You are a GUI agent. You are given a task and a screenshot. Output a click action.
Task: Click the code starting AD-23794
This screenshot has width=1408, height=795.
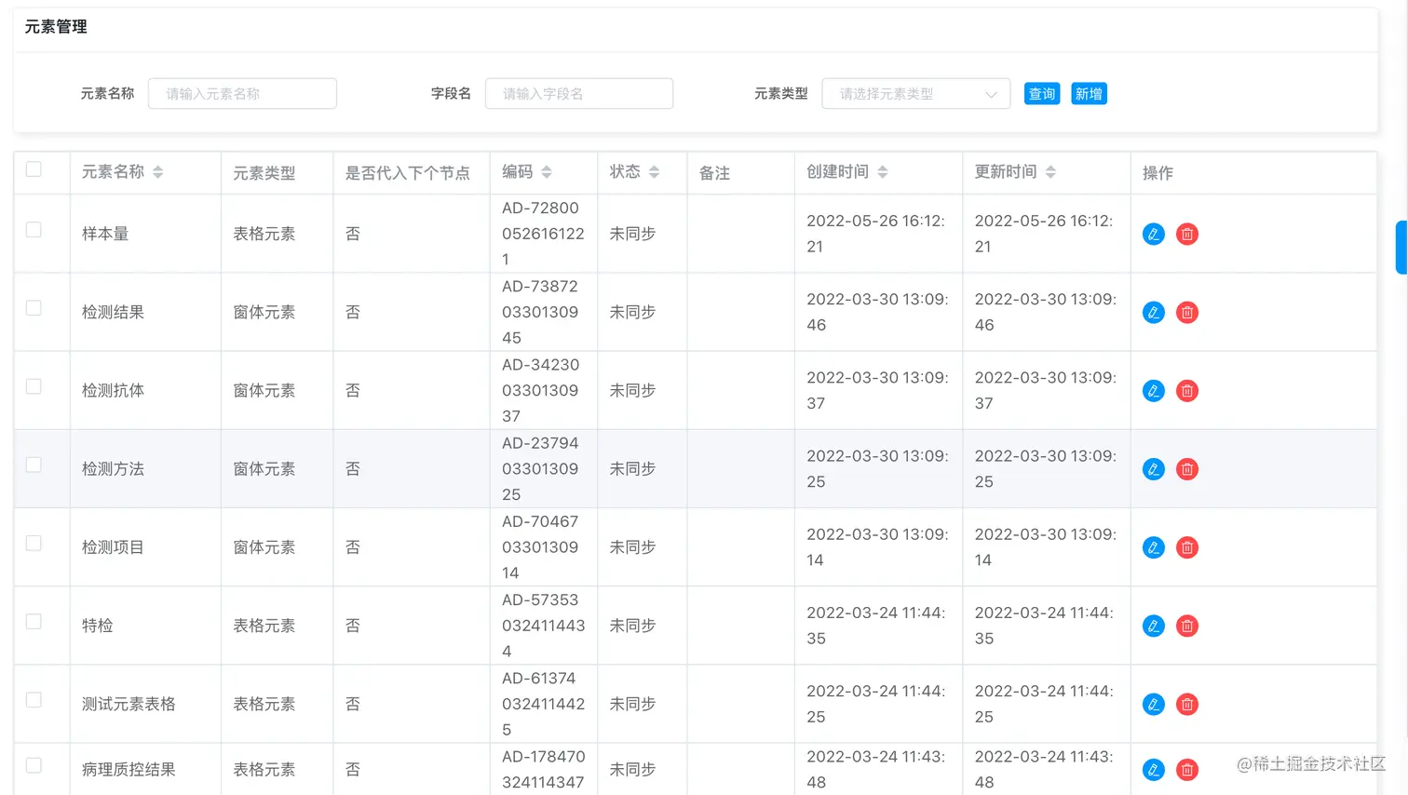[540, 469]
